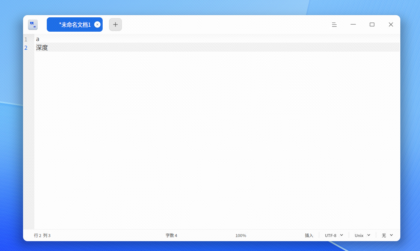420x251 pixels.
Task: Click the text editor app logo icon
Action: (x=33, y=24)
